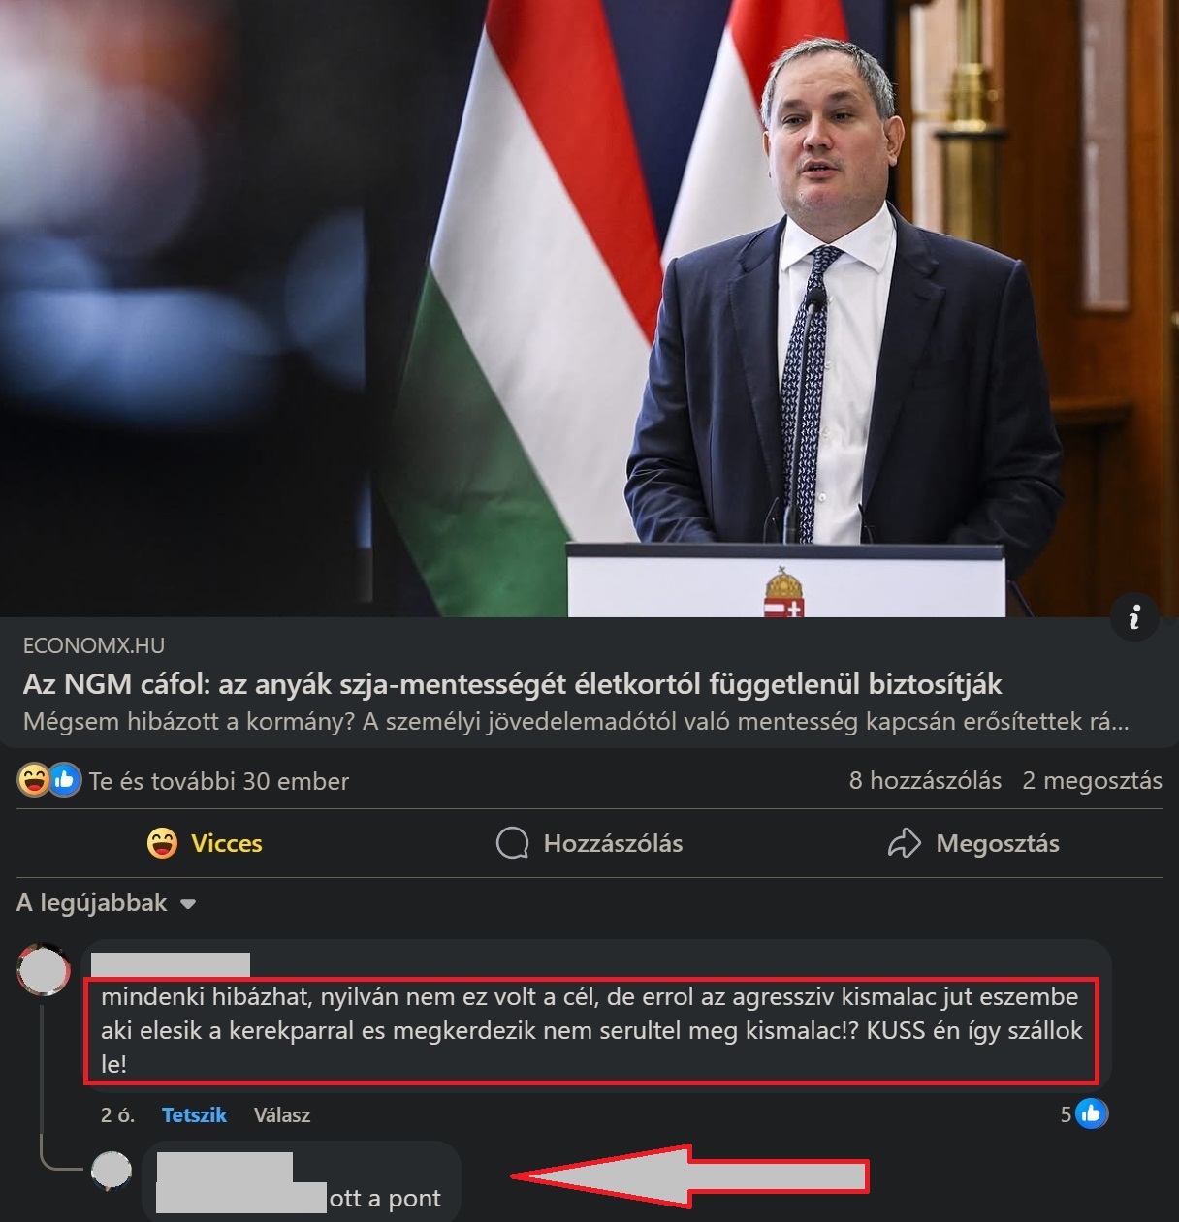Viewport: 1179px width, 1222px height.
Task: Click the share arrow Megosztás icon
Action: (904, 843)
